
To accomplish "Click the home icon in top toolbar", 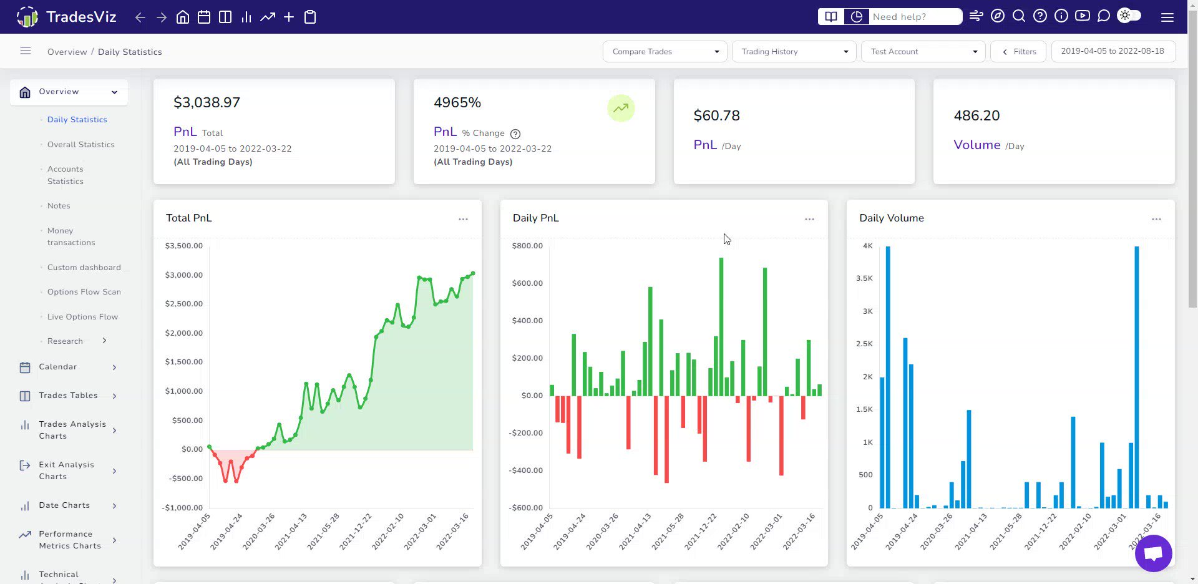I will tap(183, 17).
